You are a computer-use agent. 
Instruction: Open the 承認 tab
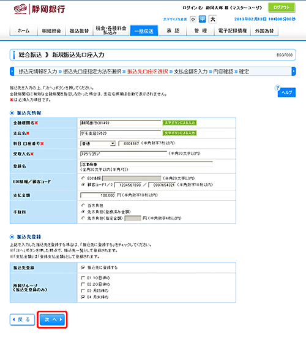pyautogui.click(x=173, y=31)
